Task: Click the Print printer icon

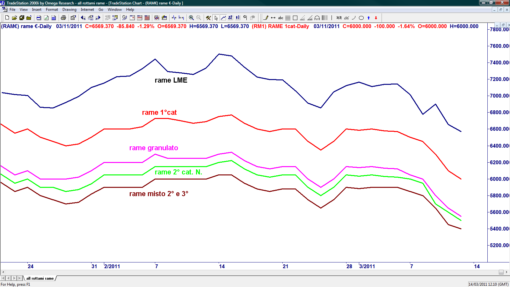Action: (x=63, y=18)
